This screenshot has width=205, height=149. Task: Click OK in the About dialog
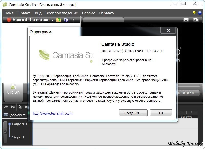(161, 113)
